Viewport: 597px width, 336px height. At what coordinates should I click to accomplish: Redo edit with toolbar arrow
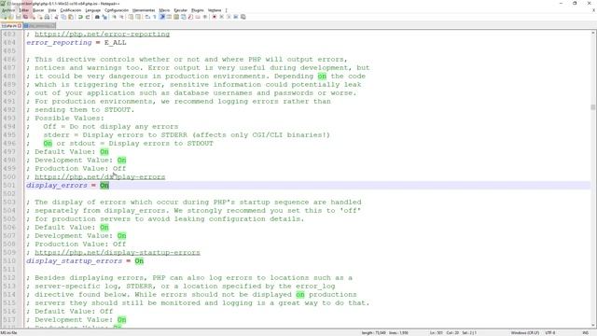click(x=88, y=17)
